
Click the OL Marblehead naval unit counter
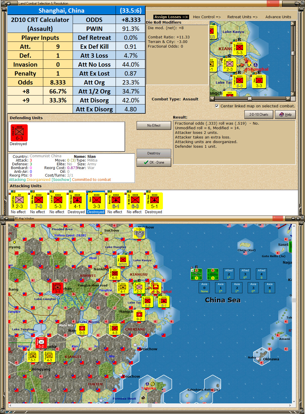click(213, 274)
